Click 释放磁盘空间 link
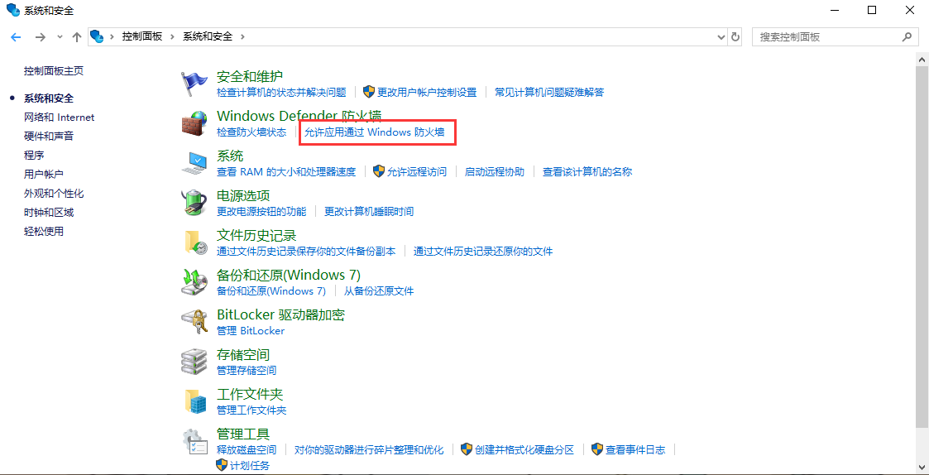 [x=247, y=450]
